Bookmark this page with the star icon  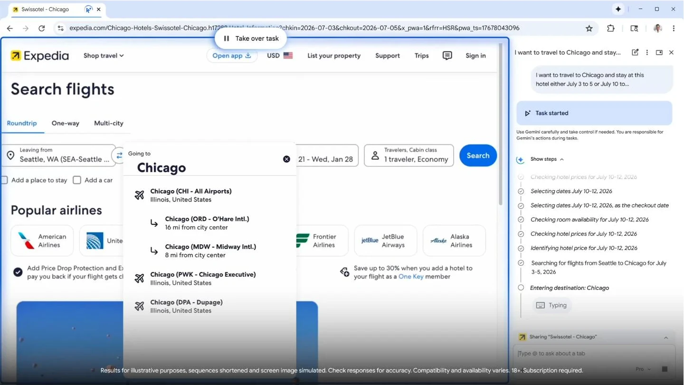pos(589,28)
